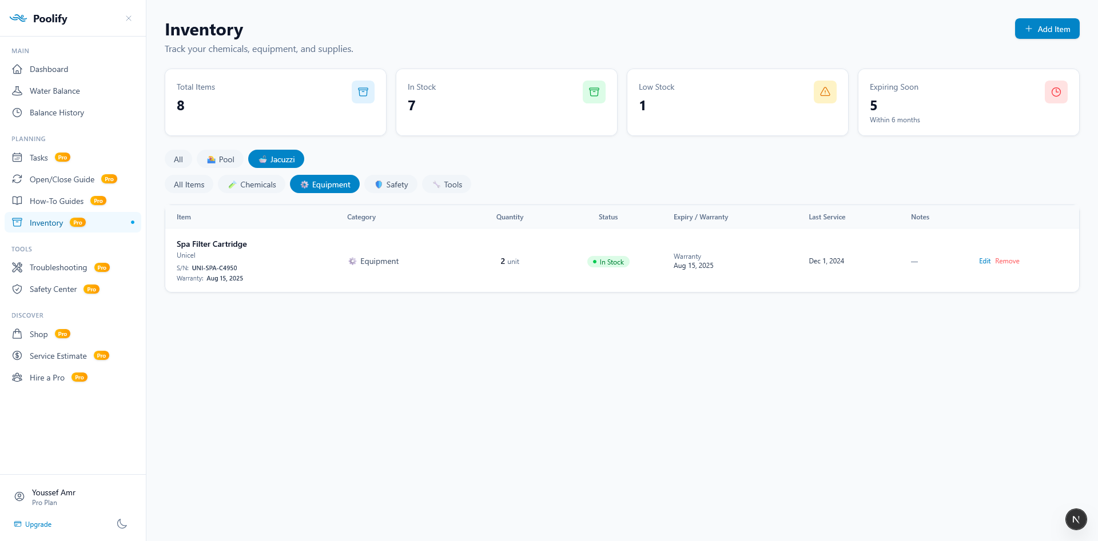Click the serial number UNI-SPA-C4950
1098x541 pixels.
coord(214,268)
